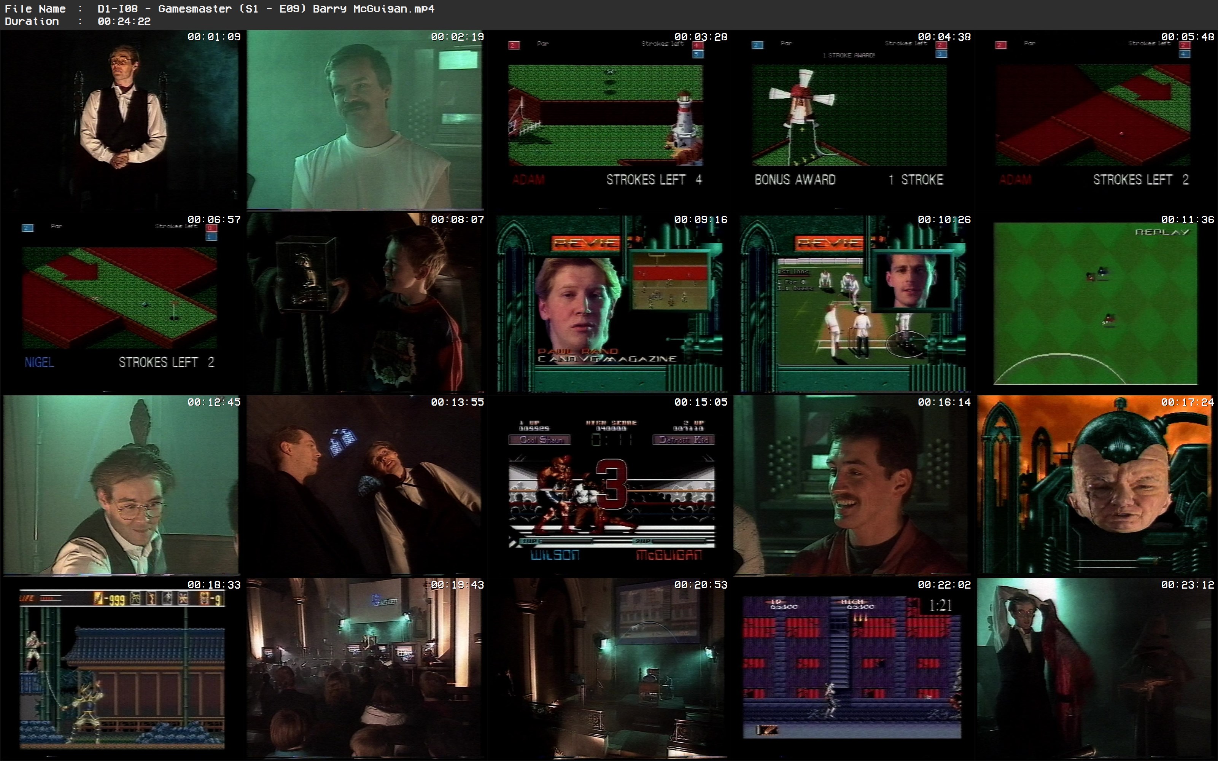Click the file name text in header
This screenshot has height=761, width=1218.
(x=266, y=8)
